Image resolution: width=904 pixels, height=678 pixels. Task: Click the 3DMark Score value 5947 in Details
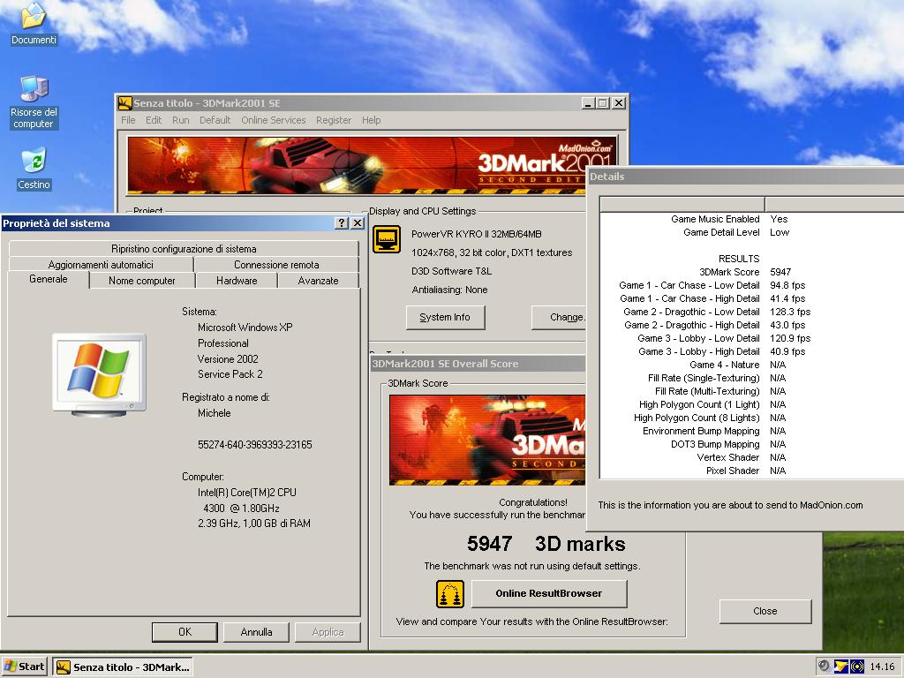780,272
